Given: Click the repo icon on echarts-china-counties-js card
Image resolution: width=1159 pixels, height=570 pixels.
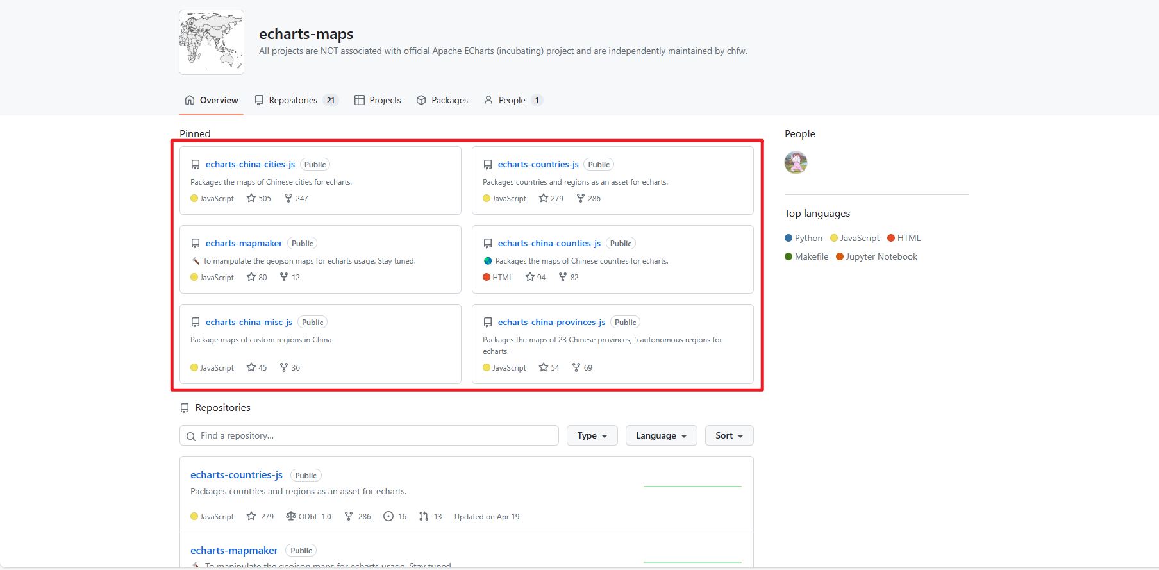Looking at the screenshot, I should [x=488, y=244].
